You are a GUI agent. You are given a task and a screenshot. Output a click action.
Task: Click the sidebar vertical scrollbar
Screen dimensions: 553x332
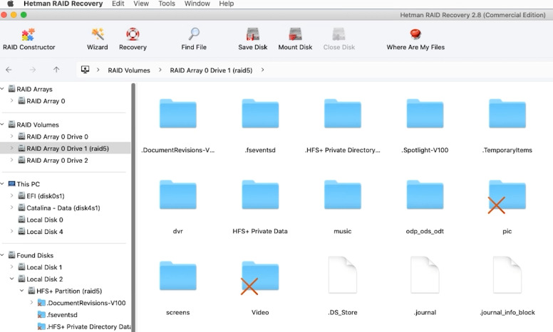pos(133,208)
